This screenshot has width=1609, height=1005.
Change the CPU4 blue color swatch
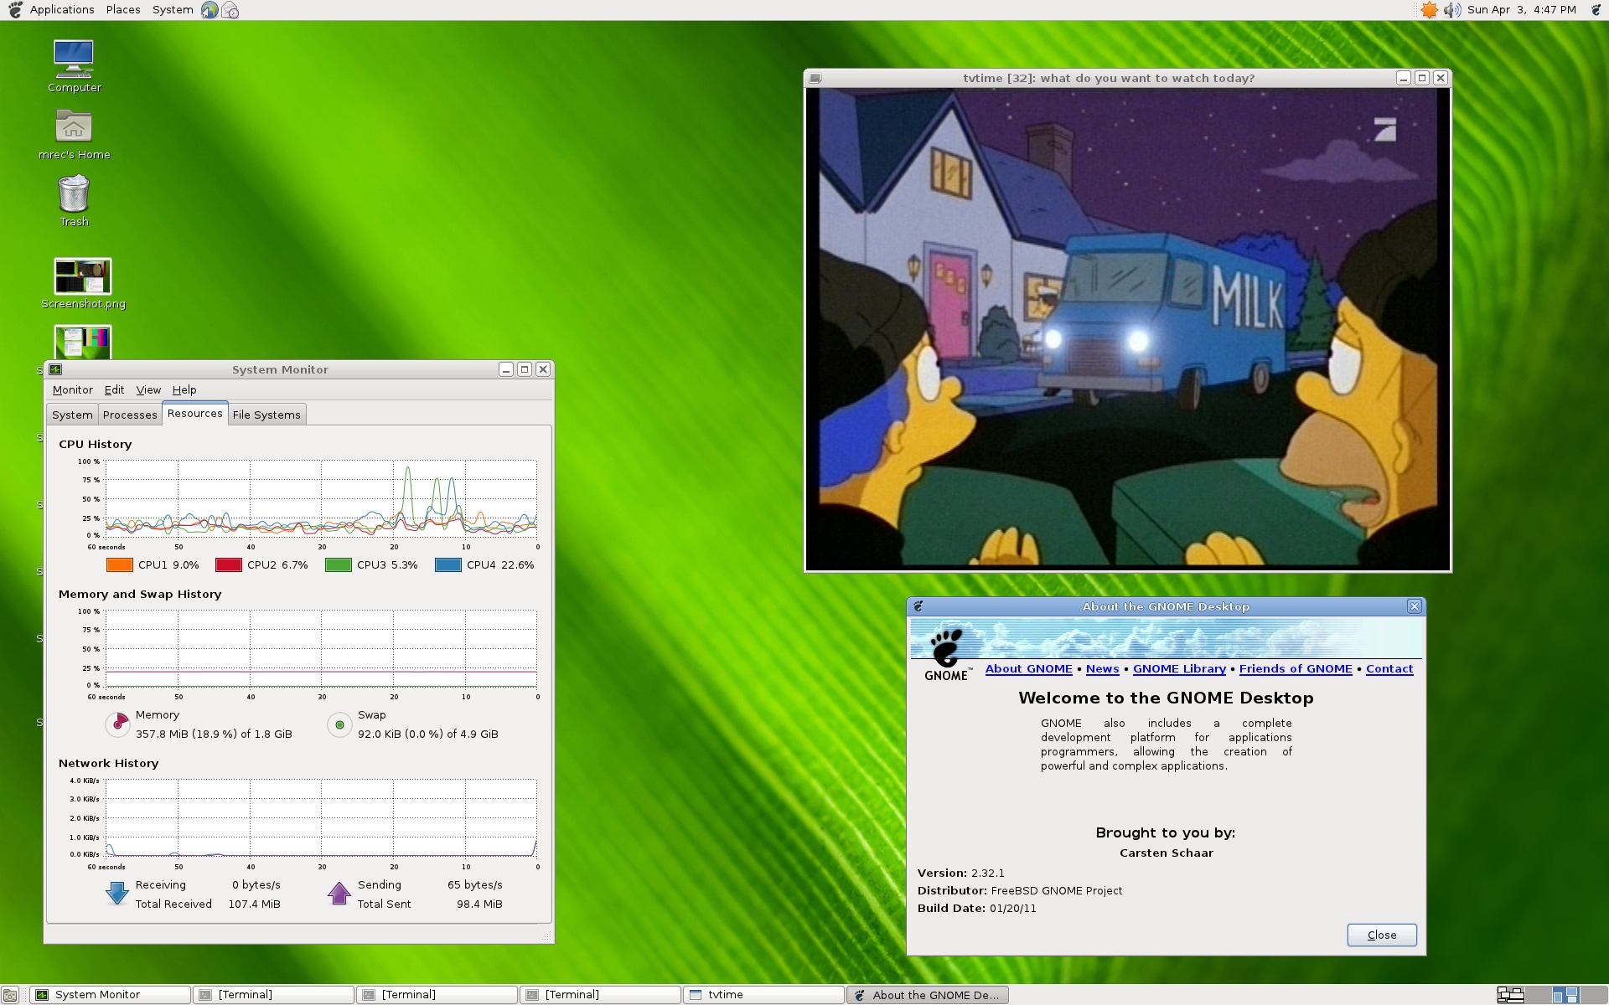[x=448, y=565]
